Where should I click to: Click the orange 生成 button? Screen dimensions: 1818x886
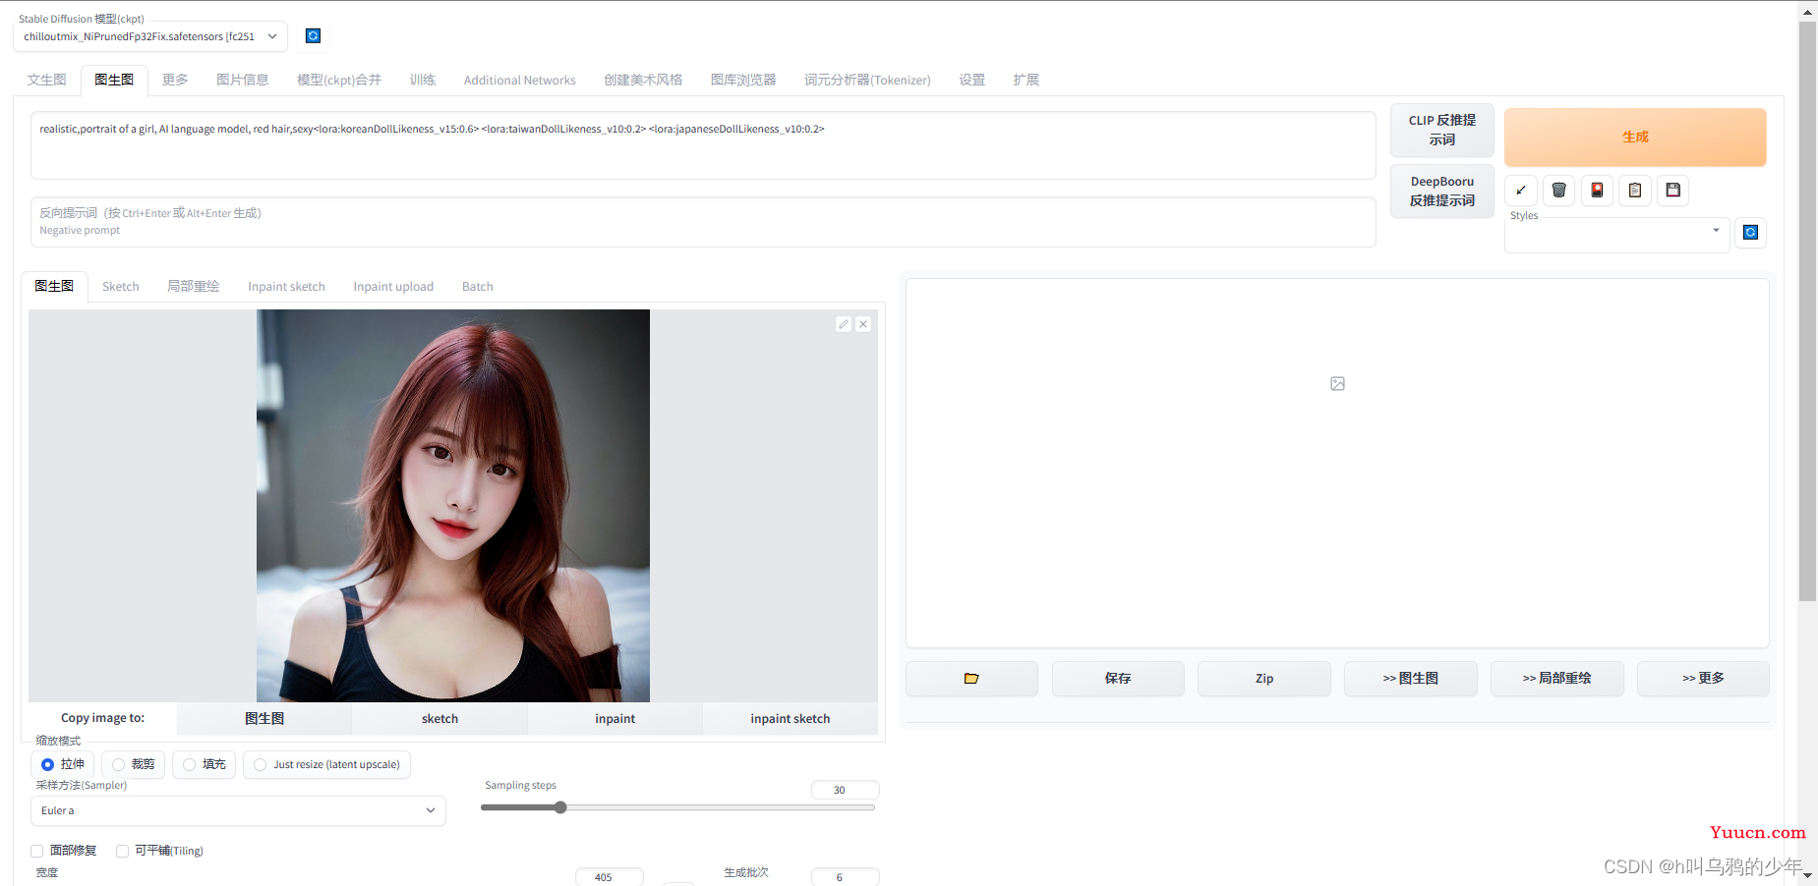pyautogui.click(x=1635, y=138)
